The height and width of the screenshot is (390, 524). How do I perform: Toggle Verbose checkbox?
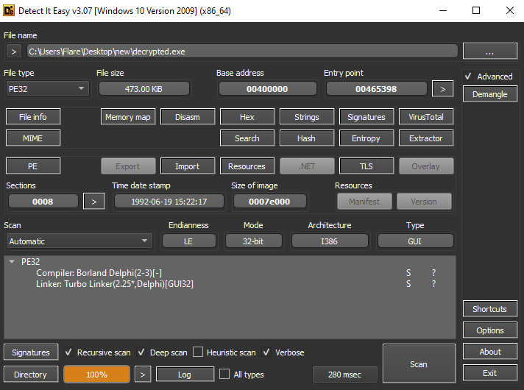(266, 352)
